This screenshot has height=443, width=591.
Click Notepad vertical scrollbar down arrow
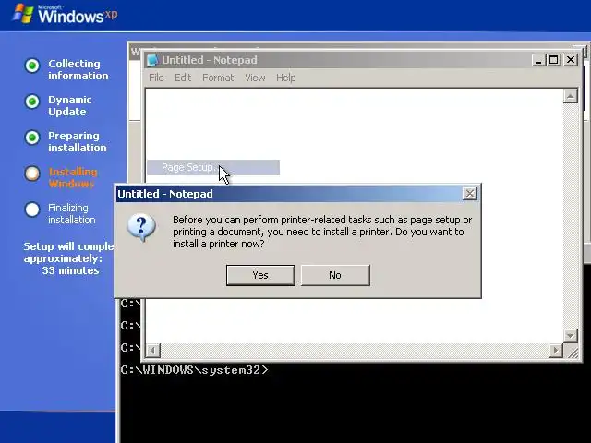pyautogui.click(x=571, y=335)
